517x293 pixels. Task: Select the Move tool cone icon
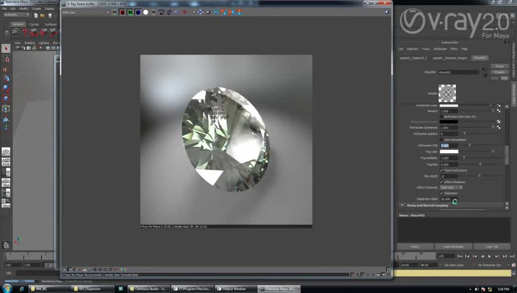coord(6,79)
